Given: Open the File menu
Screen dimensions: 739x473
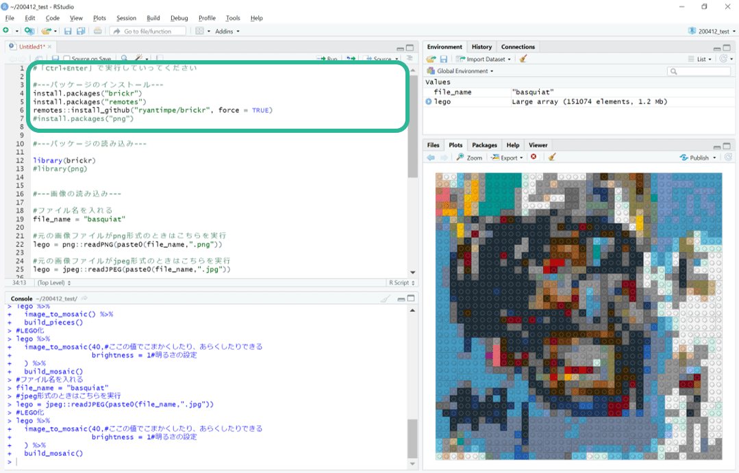Looking at the screenshot, I should pos(10,18).
